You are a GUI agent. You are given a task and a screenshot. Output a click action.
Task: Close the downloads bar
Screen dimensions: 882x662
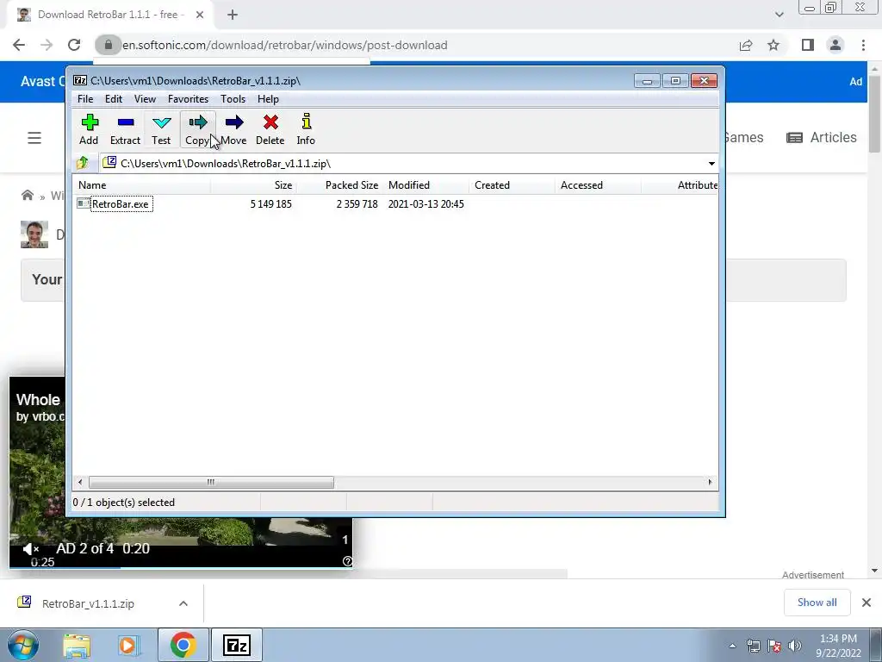(x=866, y=603)
